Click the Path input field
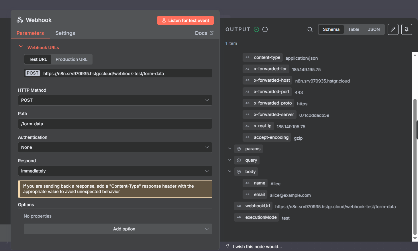 click(x=115, y=124)
